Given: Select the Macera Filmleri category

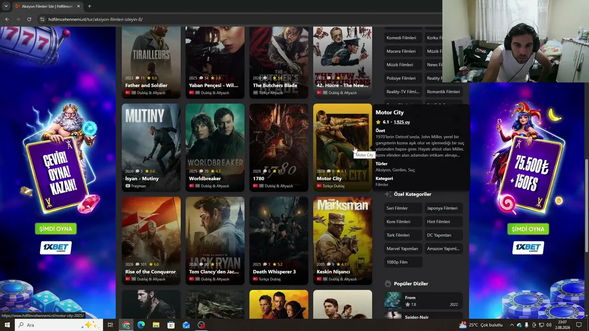Looking at the screenshot, I should (x=403, y=51).
